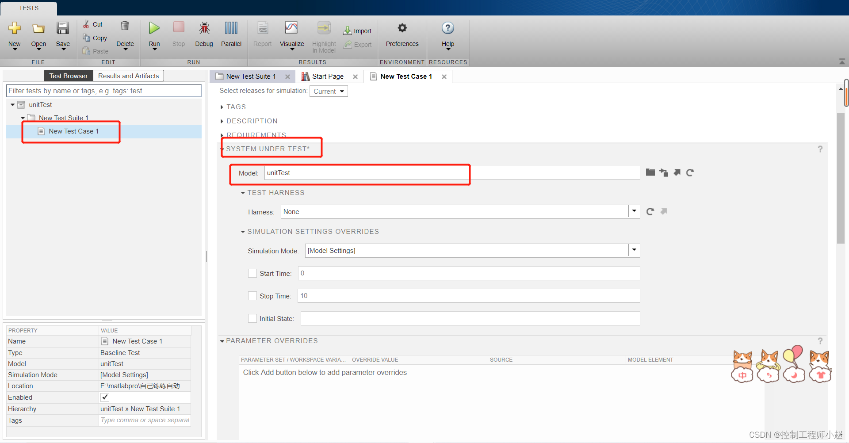The width and height of the screenshot is (849, 443).
Task: Open Preferences gear icon
Action: click(402, 28)
